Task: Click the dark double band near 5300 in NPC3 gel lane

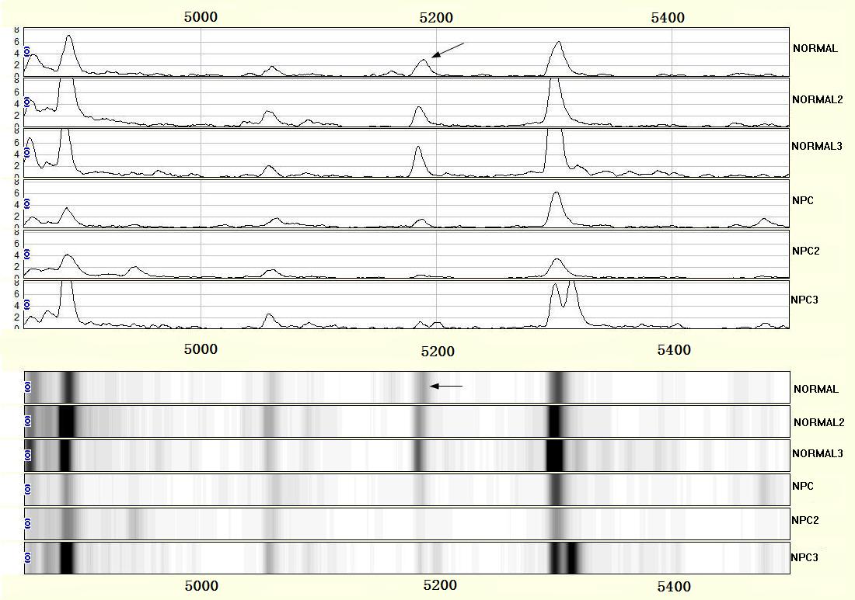Action: click(x=564, y=558)
